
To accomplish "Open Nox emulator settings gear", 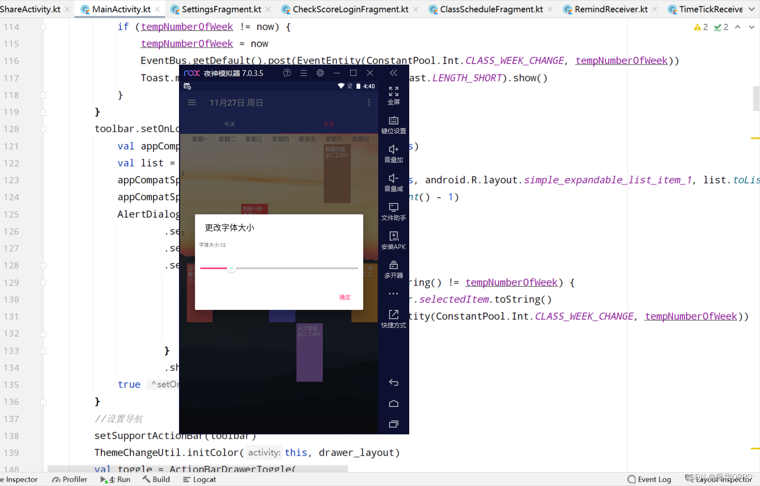I will pos(320,73).
